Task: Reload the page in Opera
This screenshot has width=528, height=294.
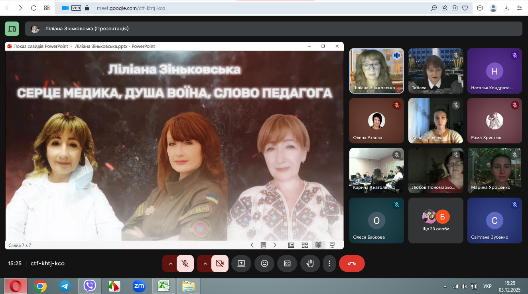Action: click(34, 8)
